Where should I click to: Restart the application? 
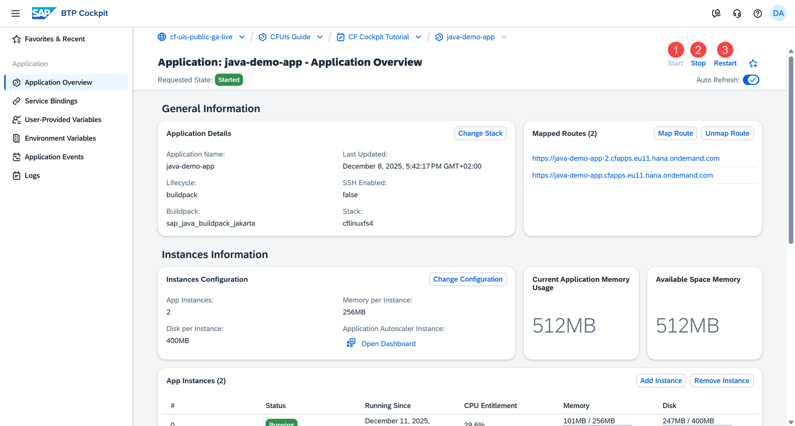coord(725,63)
